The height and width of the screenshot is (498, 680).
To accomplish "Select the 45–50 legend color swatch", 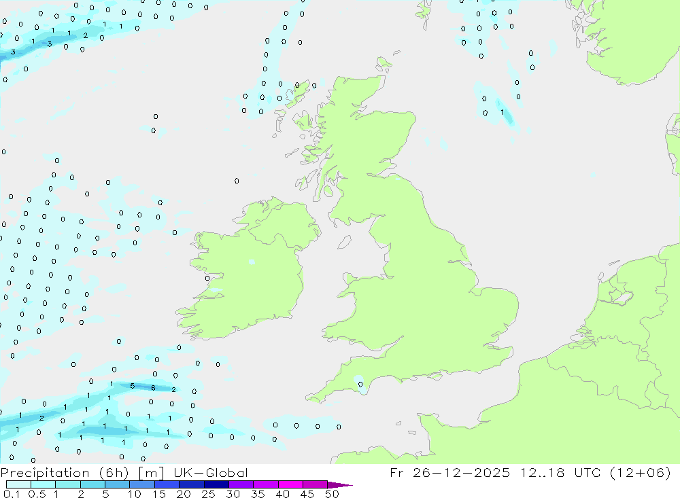I will tap(316, 484).
